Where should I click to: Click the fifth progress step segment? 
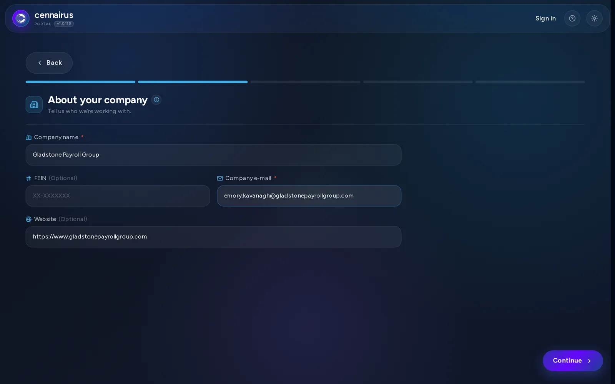point(530,82)
